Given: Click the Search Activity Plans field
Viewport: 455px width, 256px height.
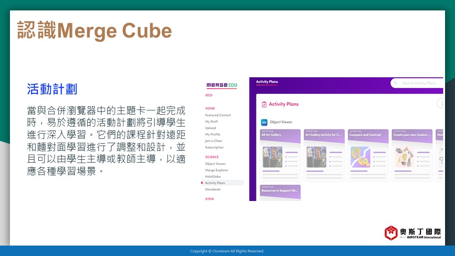Looking at the screenshot, I should pyautogui.click(x=417, y=83).
